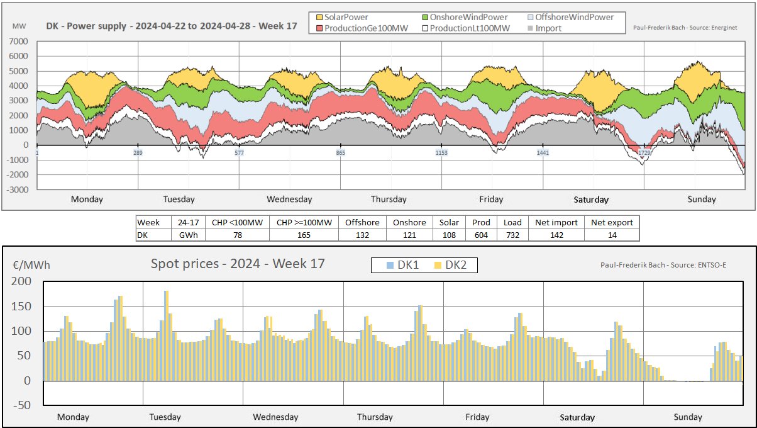The width and height of the screenshot is (757, 428).
Task: Click the white ProductionLt100MW legend swatch
Action: point(426,28)
